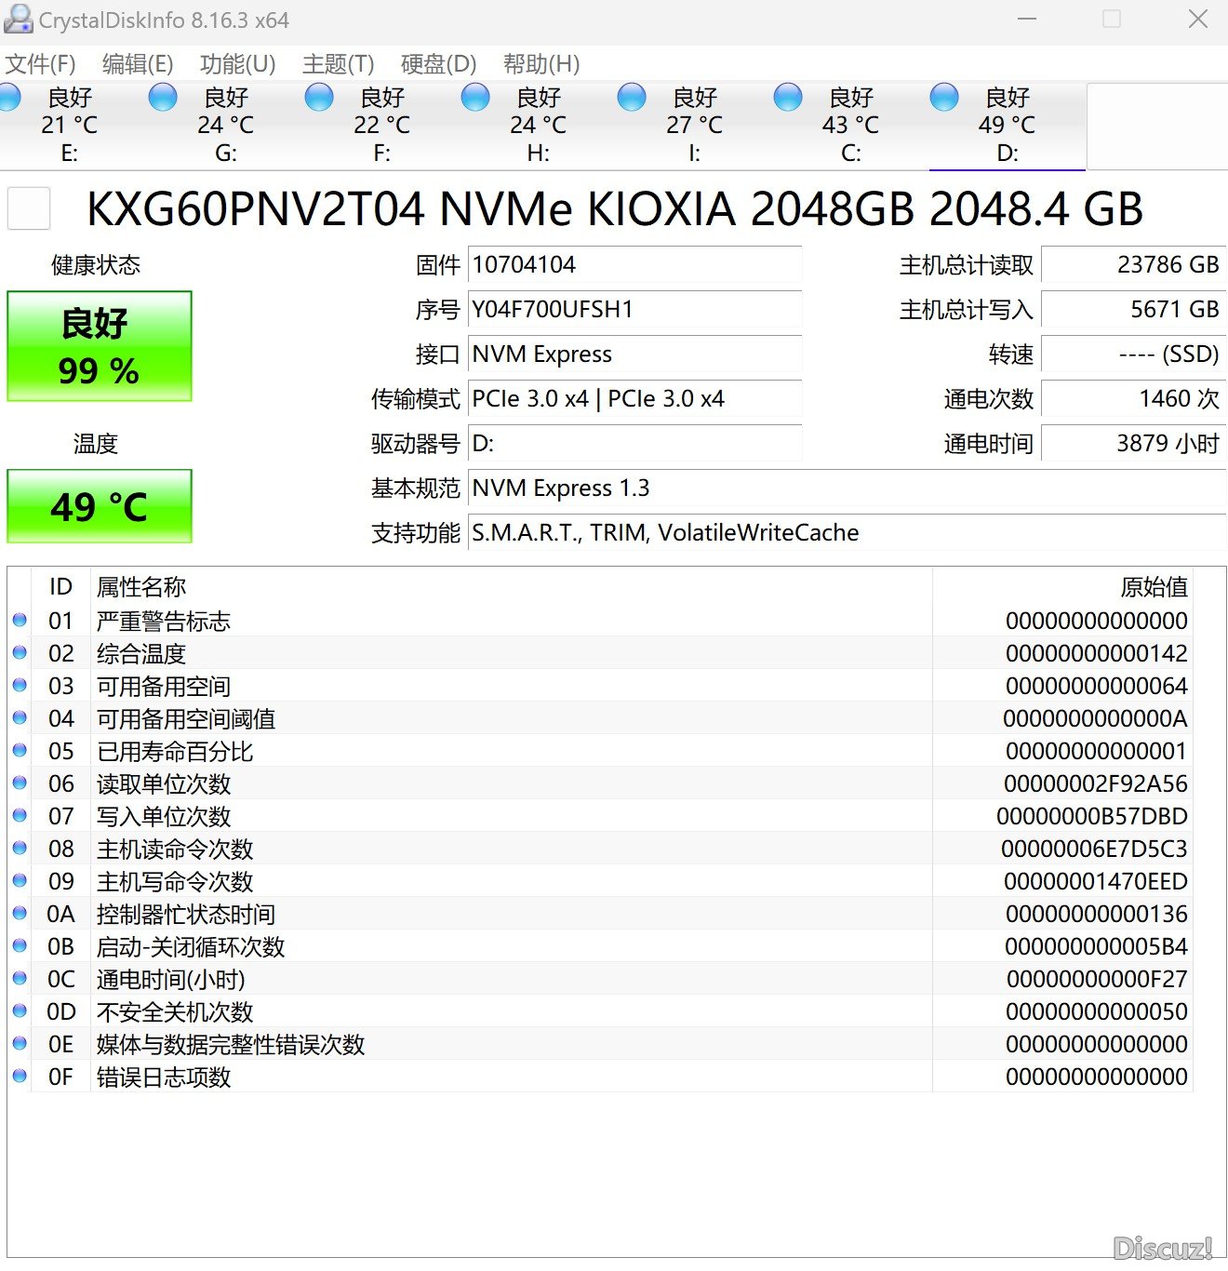Open the 硬盘(D) menu
This screenshot has height=1271, width=1228.
pyautogui.click(x=439, y=64)
